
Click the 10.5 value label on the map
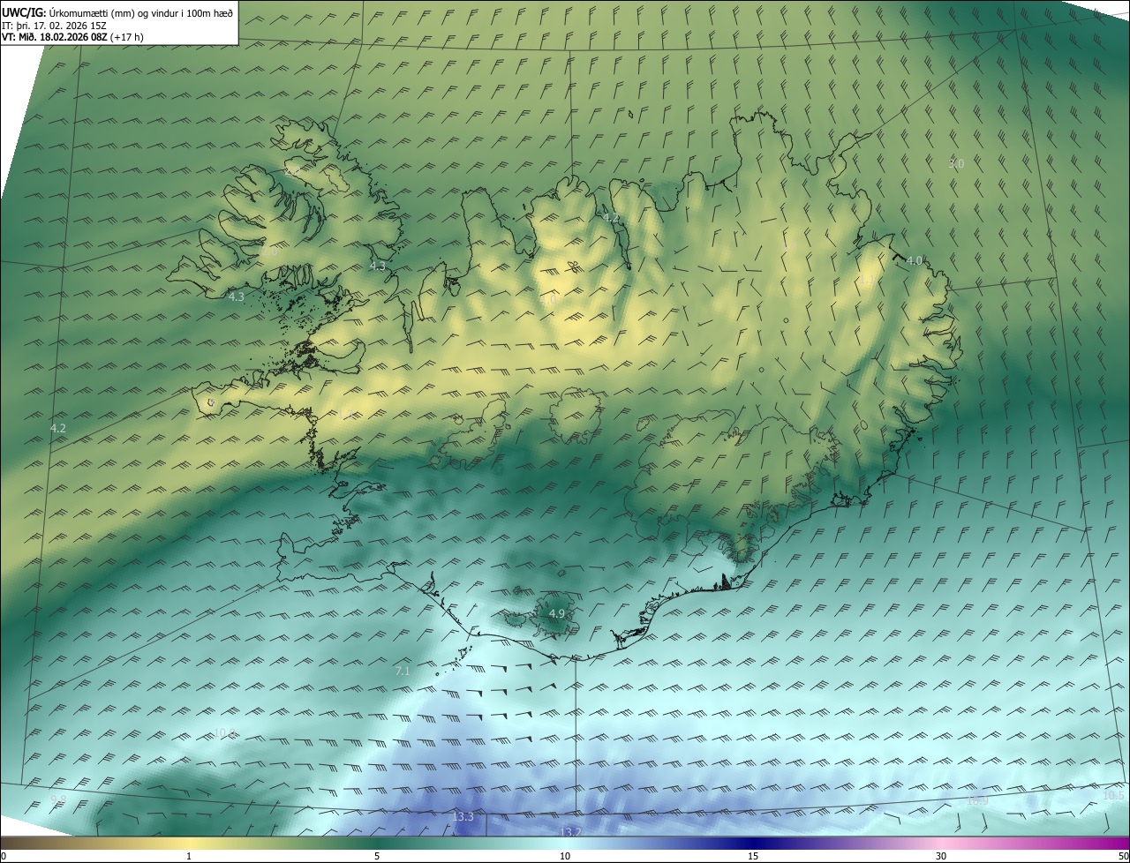coord(1114,796)
